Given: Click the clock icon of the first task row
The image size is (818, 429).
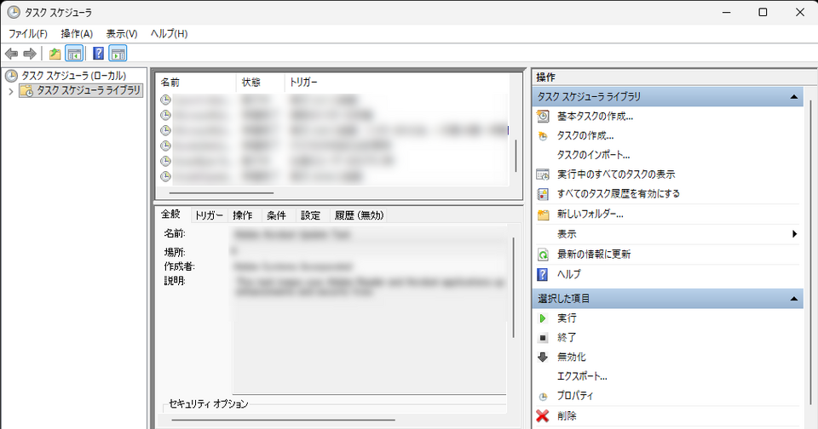Looking at the screenshot, I should (x=165, y=100).
